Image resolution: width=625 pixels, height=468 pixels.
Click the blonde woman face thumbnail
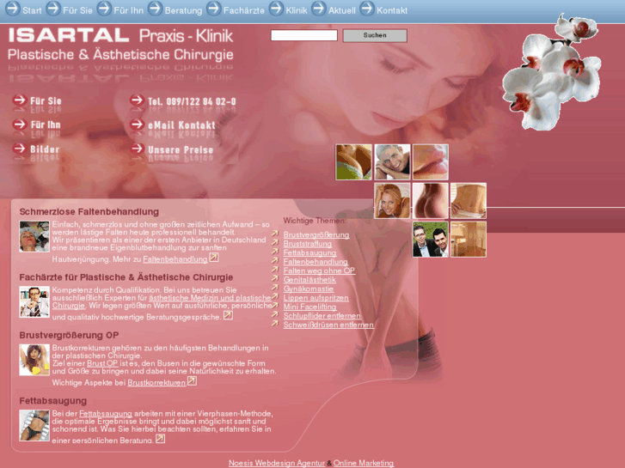[x=392, y=201]
